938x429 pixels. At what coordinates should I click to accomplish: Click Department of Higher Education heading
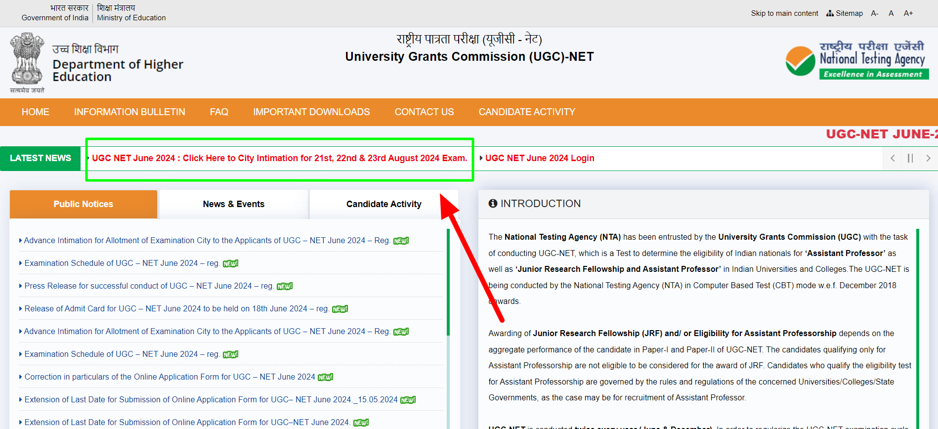(118, 71)
